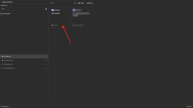Filter by Documents

[x=8, y=60]
